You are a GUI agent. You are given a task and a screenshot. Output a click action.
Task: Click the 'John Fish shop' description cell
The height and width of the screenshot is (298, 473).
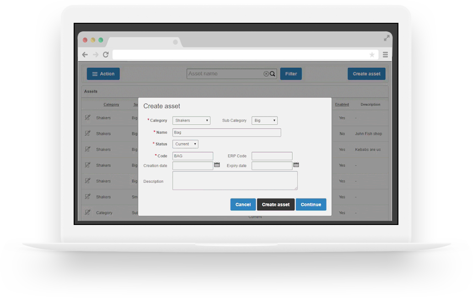tap(368, 134)
